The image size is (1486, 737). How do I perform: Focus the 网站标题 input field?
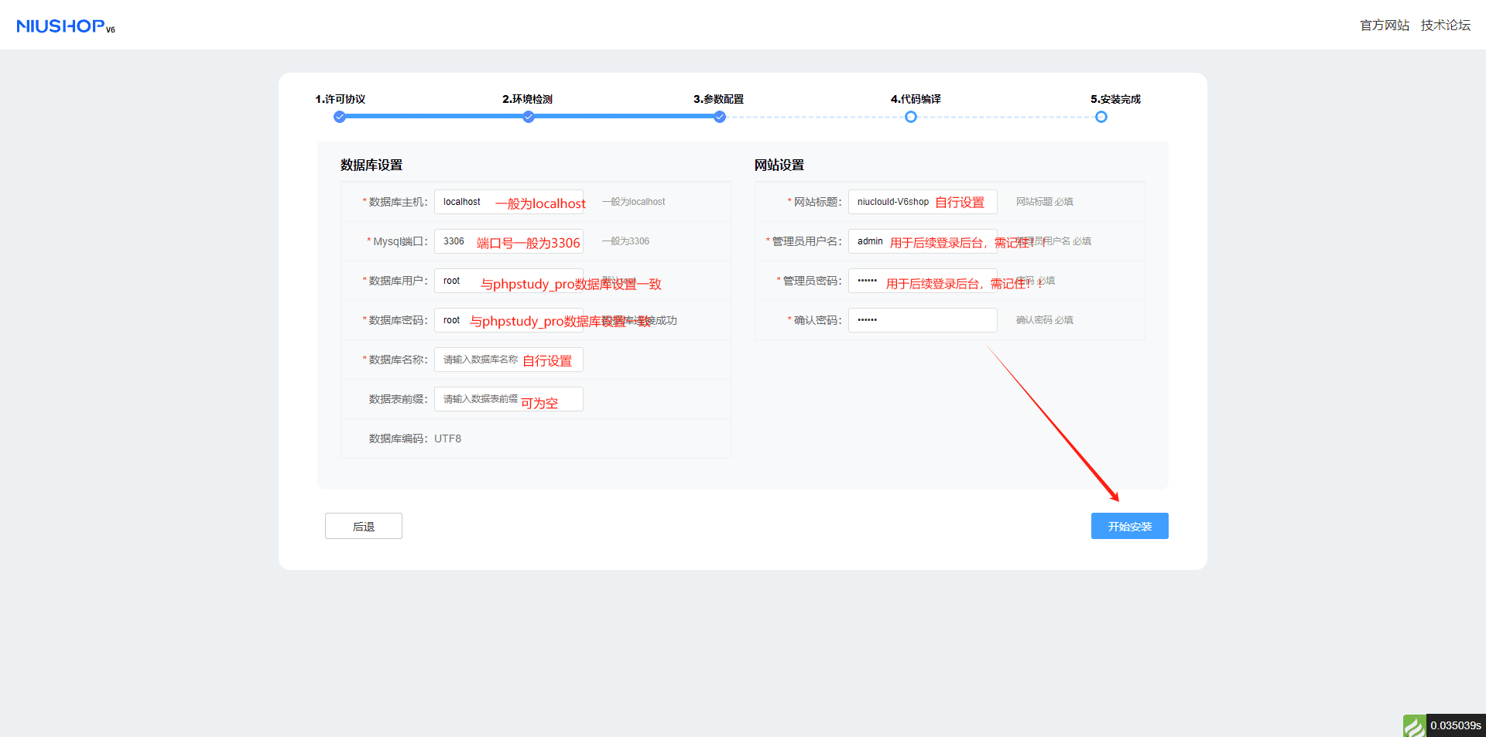point(923,202)
